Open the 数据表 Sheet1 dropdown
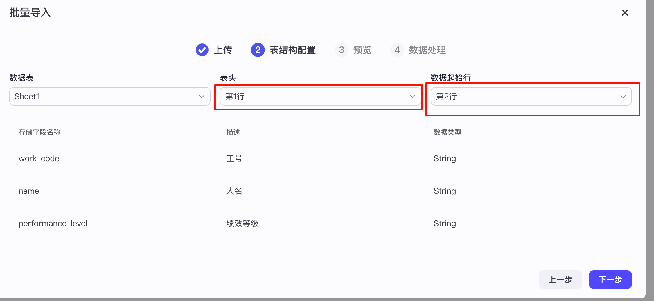Image resolution: width=654 pixels, height=301 pixels. [x=109, y=96]
